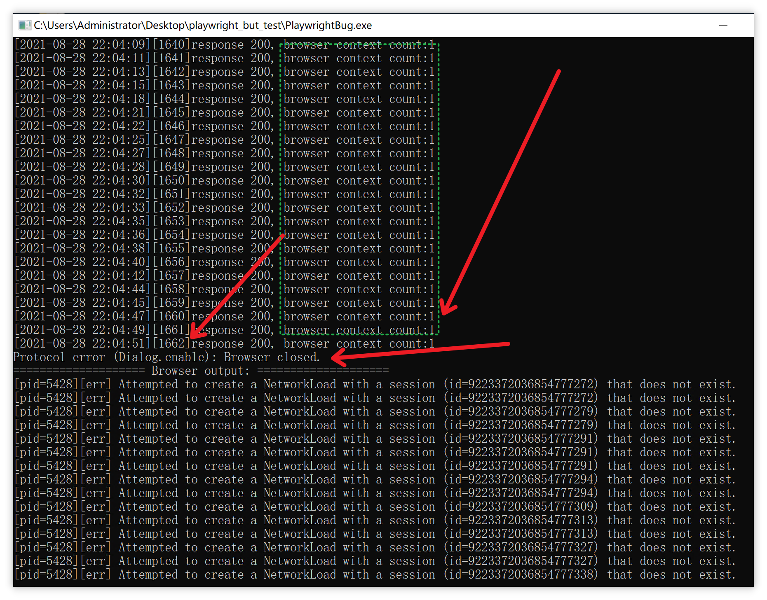Click the final [1662] response line
The width and height of the screenshot is (767, 600).
click(225, 343)
